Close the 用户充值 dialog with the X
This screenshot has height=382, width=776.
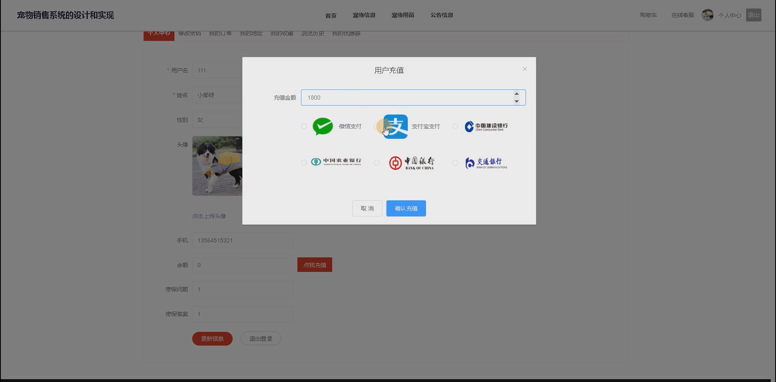[x=525, y=69]
